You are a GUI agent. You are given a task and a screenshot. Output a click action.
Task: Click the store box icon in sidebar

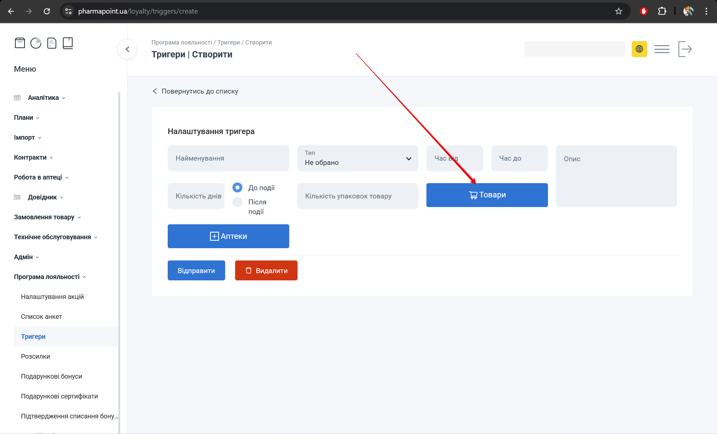pyautogui.click(x=20, y=43)
